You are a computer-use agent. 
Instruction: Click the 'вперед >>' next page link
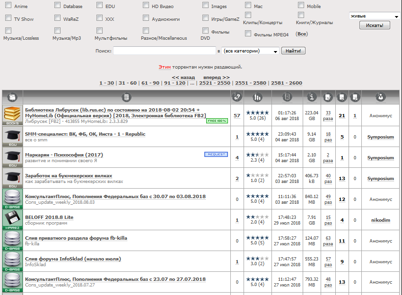[x=216, y=77]
